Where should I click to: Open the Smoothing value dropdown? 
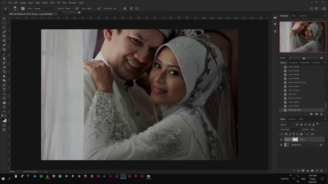point(120,9)
